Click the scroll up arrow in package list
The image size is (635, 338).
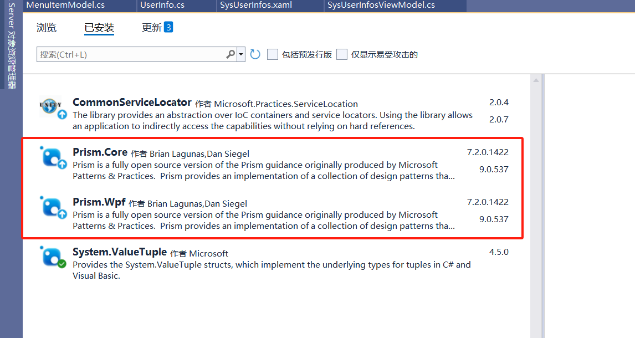coord(536,81)
